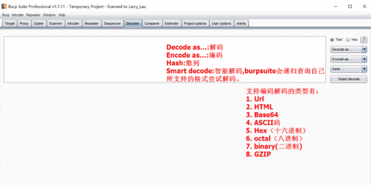371x185 pixels.
Task: Click the Burp Suite logo icon in title bar
Action: coord(4,6)
